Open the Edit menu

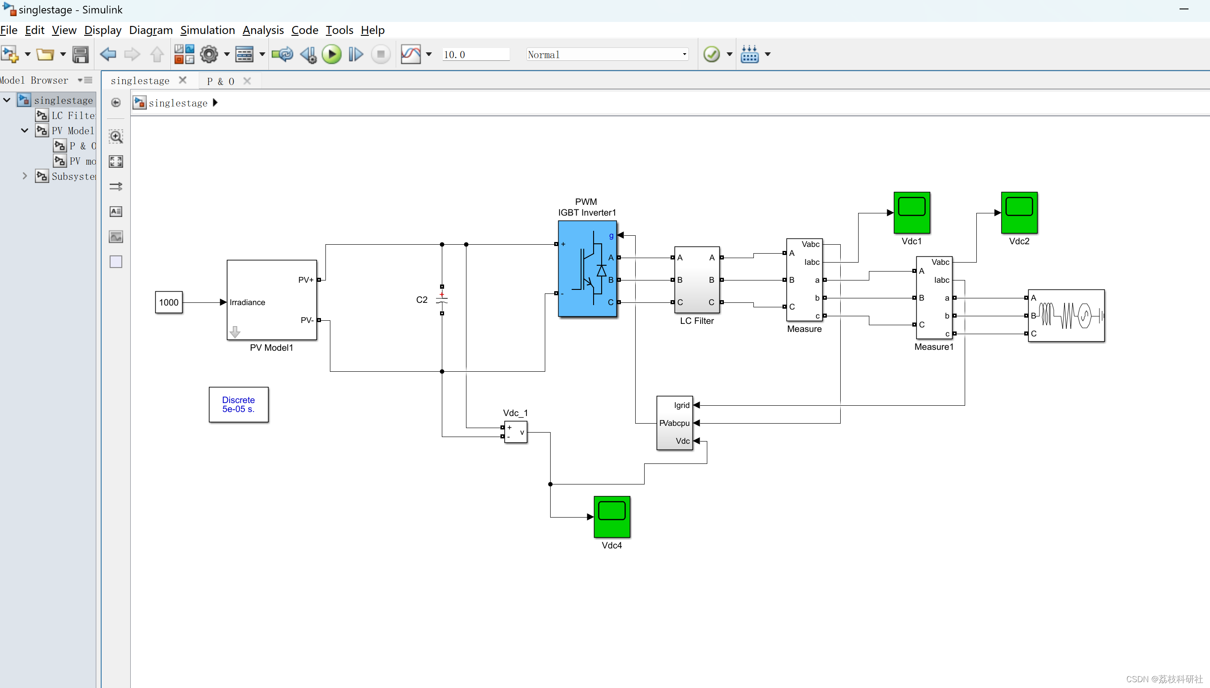(x=34, y=30)
